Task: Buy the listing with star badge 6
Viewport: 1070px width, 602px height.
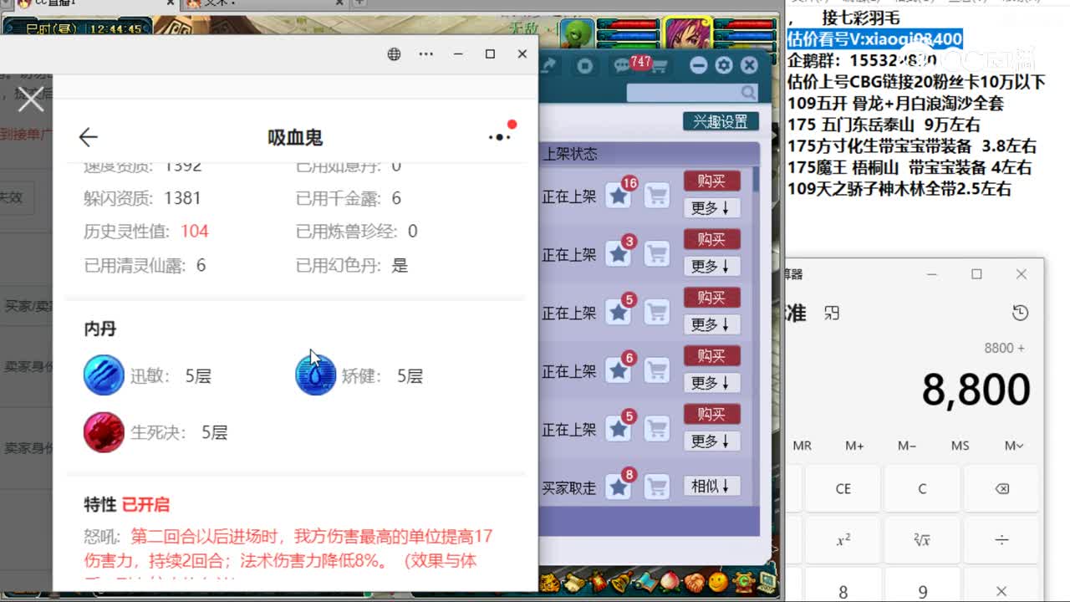Action: pos(711,356)
